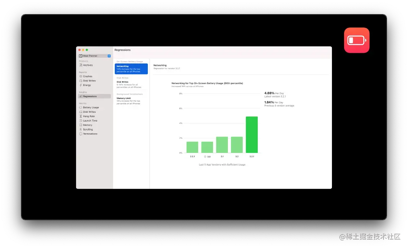Click the "Reports" sidebar section header

[x=83, y=72]
